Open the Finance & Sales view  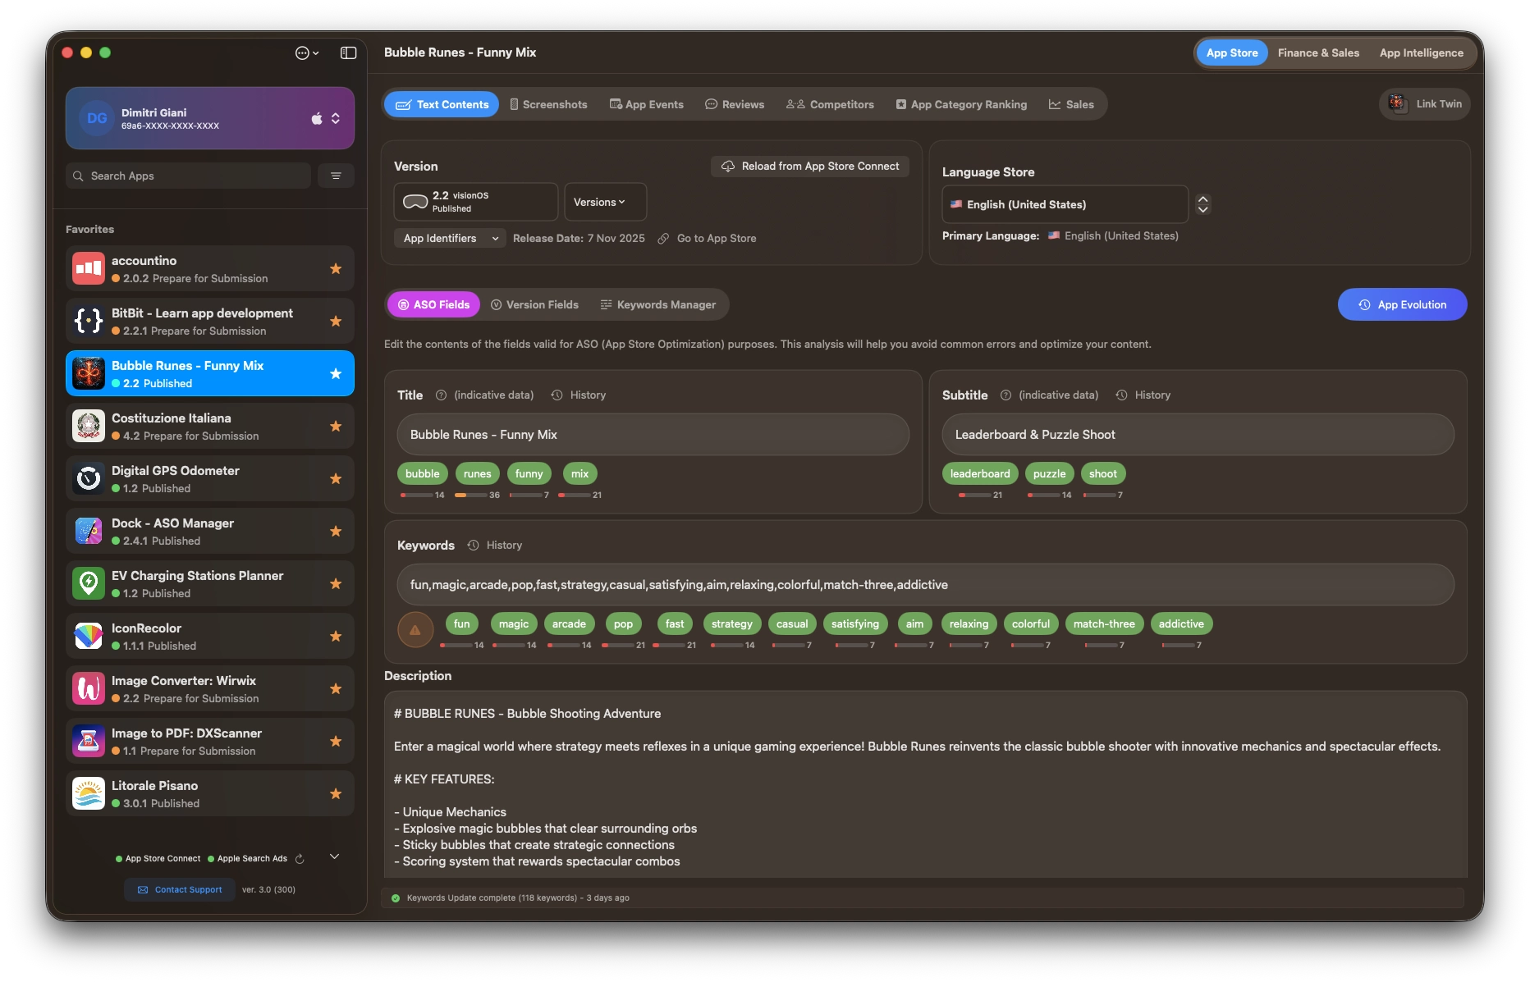pos(1317,53)
